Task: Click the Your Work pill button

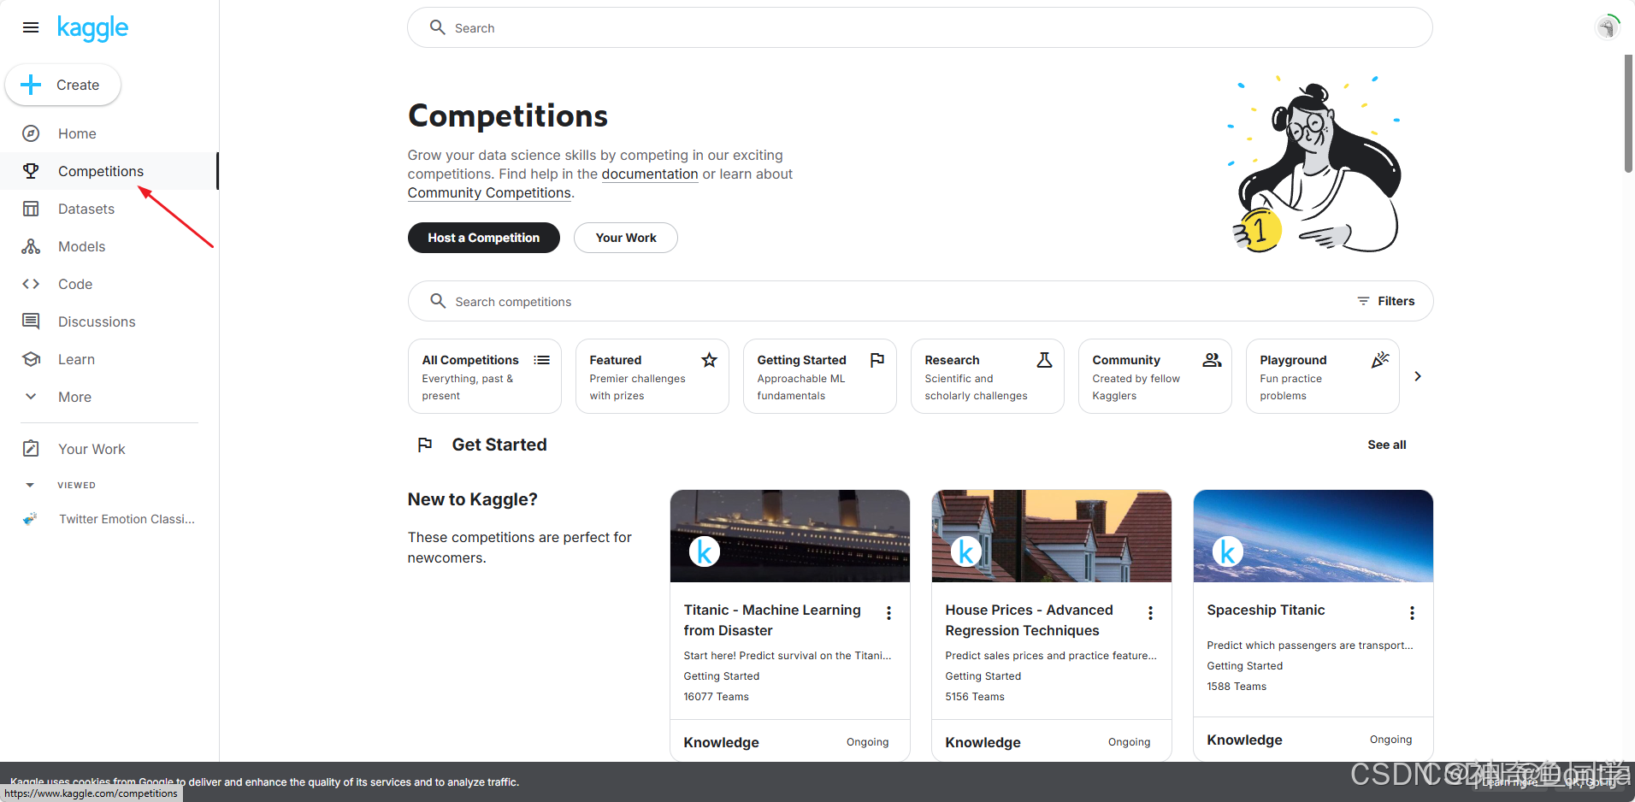Action: click(x=626, y=238)
